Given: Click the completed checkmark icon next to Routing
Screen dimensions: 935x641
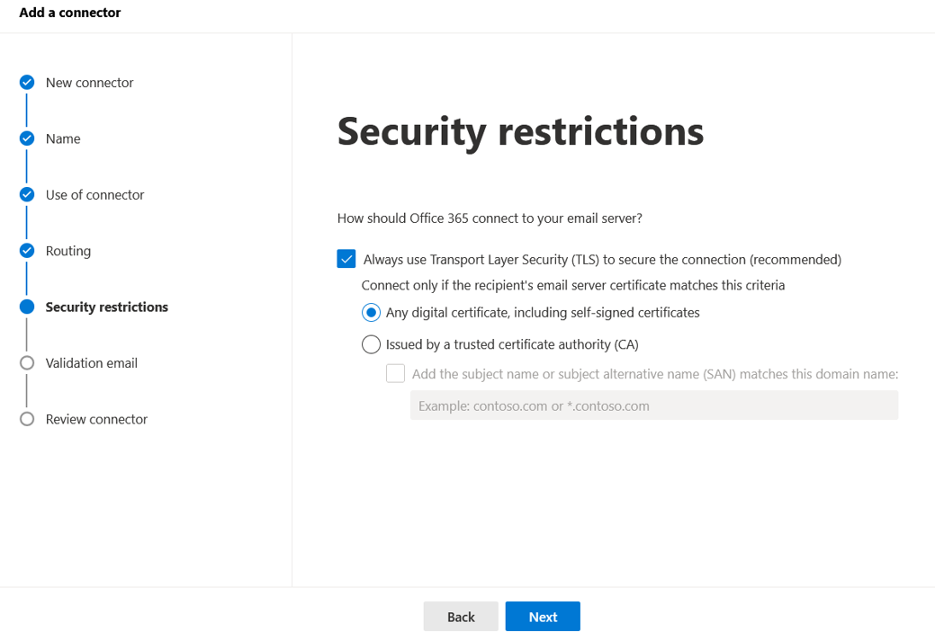Looking at the screenshot, I should 27,251.
